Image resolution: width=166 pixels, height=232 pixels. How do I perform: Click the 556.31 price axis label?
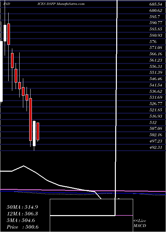click(156, 66)
